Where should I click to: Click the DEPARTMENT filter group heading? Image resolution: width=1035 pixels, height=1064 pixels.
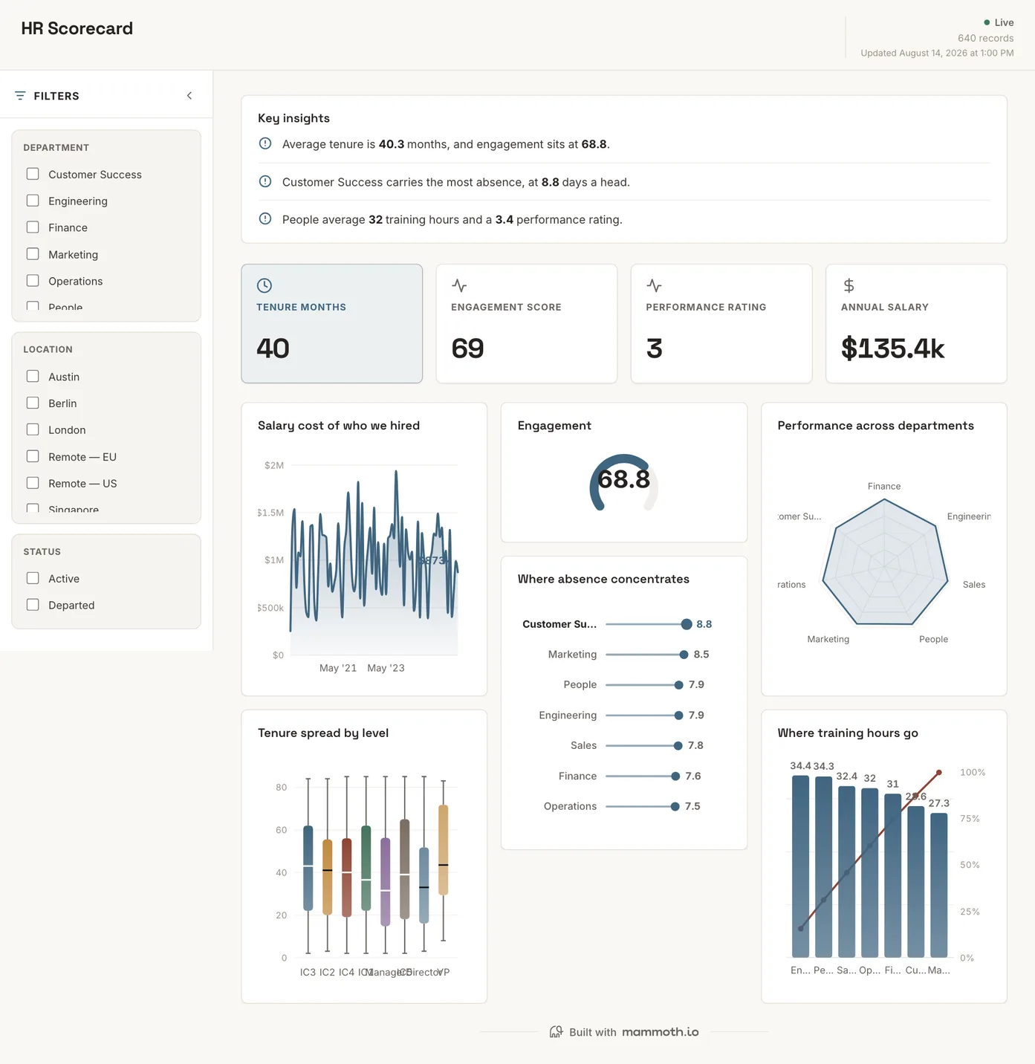56,147
